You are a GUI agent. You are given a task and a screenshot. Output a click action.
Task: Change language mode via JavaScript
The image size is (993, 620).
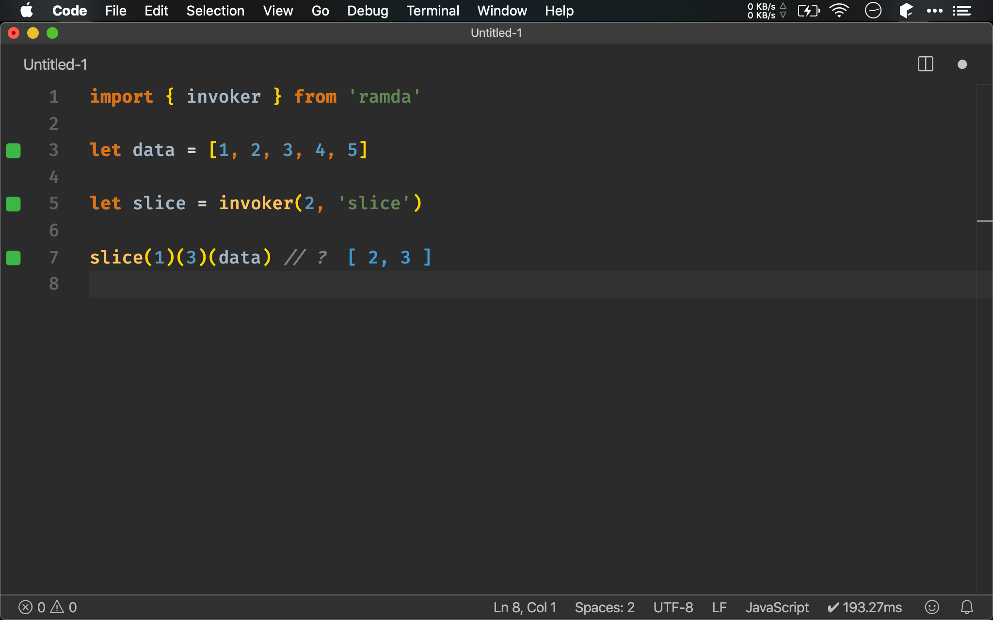click(x=777, y=607)
